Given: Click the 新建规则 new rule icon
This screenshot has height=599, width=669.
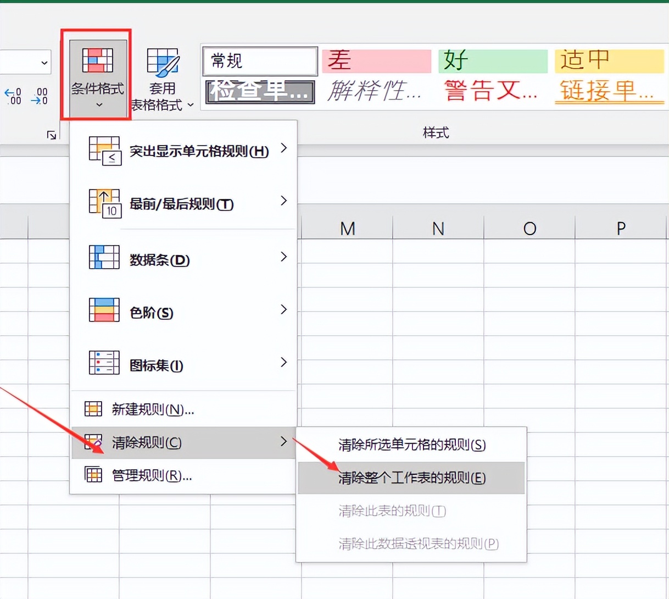Looking at the screenshot, I should click(93, 408).
